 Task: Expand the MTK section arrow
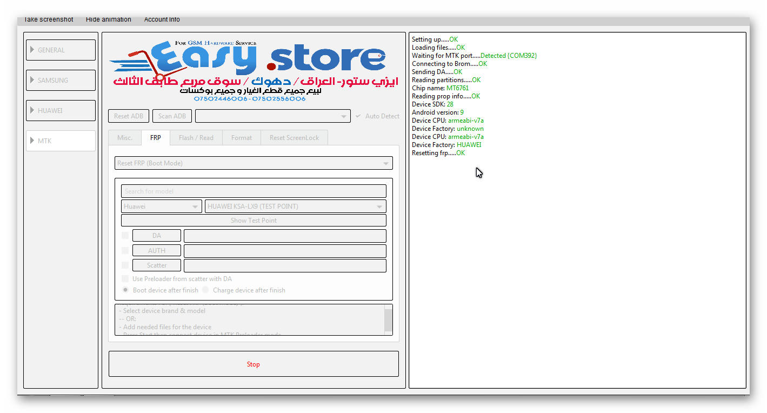[x=31, y=141]
